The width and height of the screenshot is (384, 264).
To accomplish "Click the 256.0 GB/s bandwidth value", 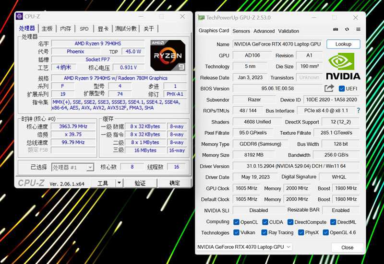I will pos(336,155).
